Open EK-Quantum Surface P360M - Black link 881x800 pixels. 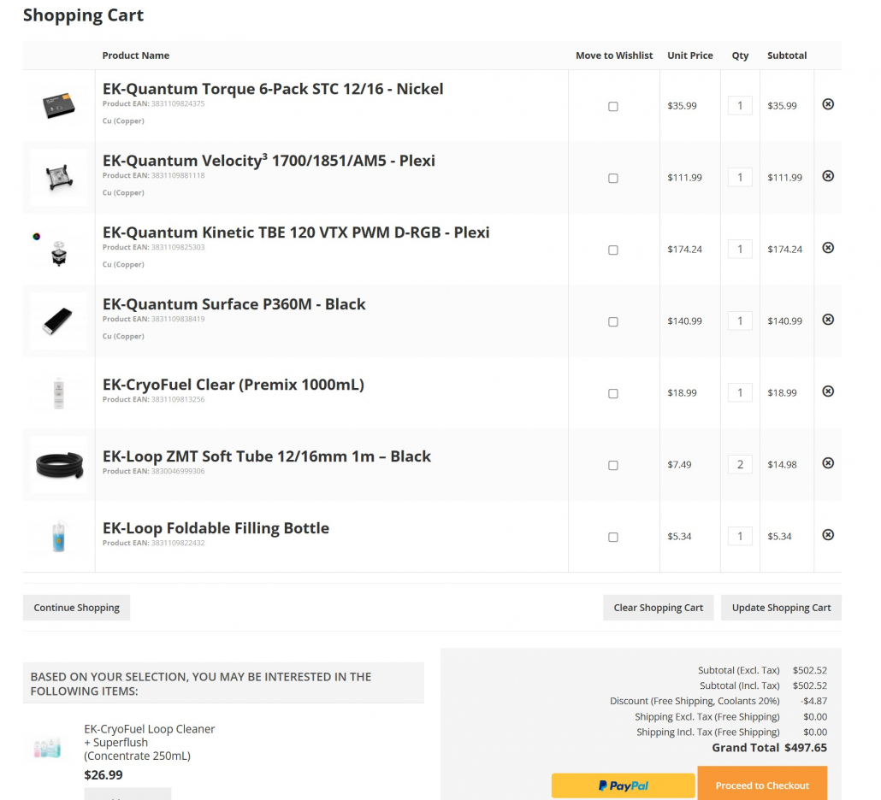point(234,304)
